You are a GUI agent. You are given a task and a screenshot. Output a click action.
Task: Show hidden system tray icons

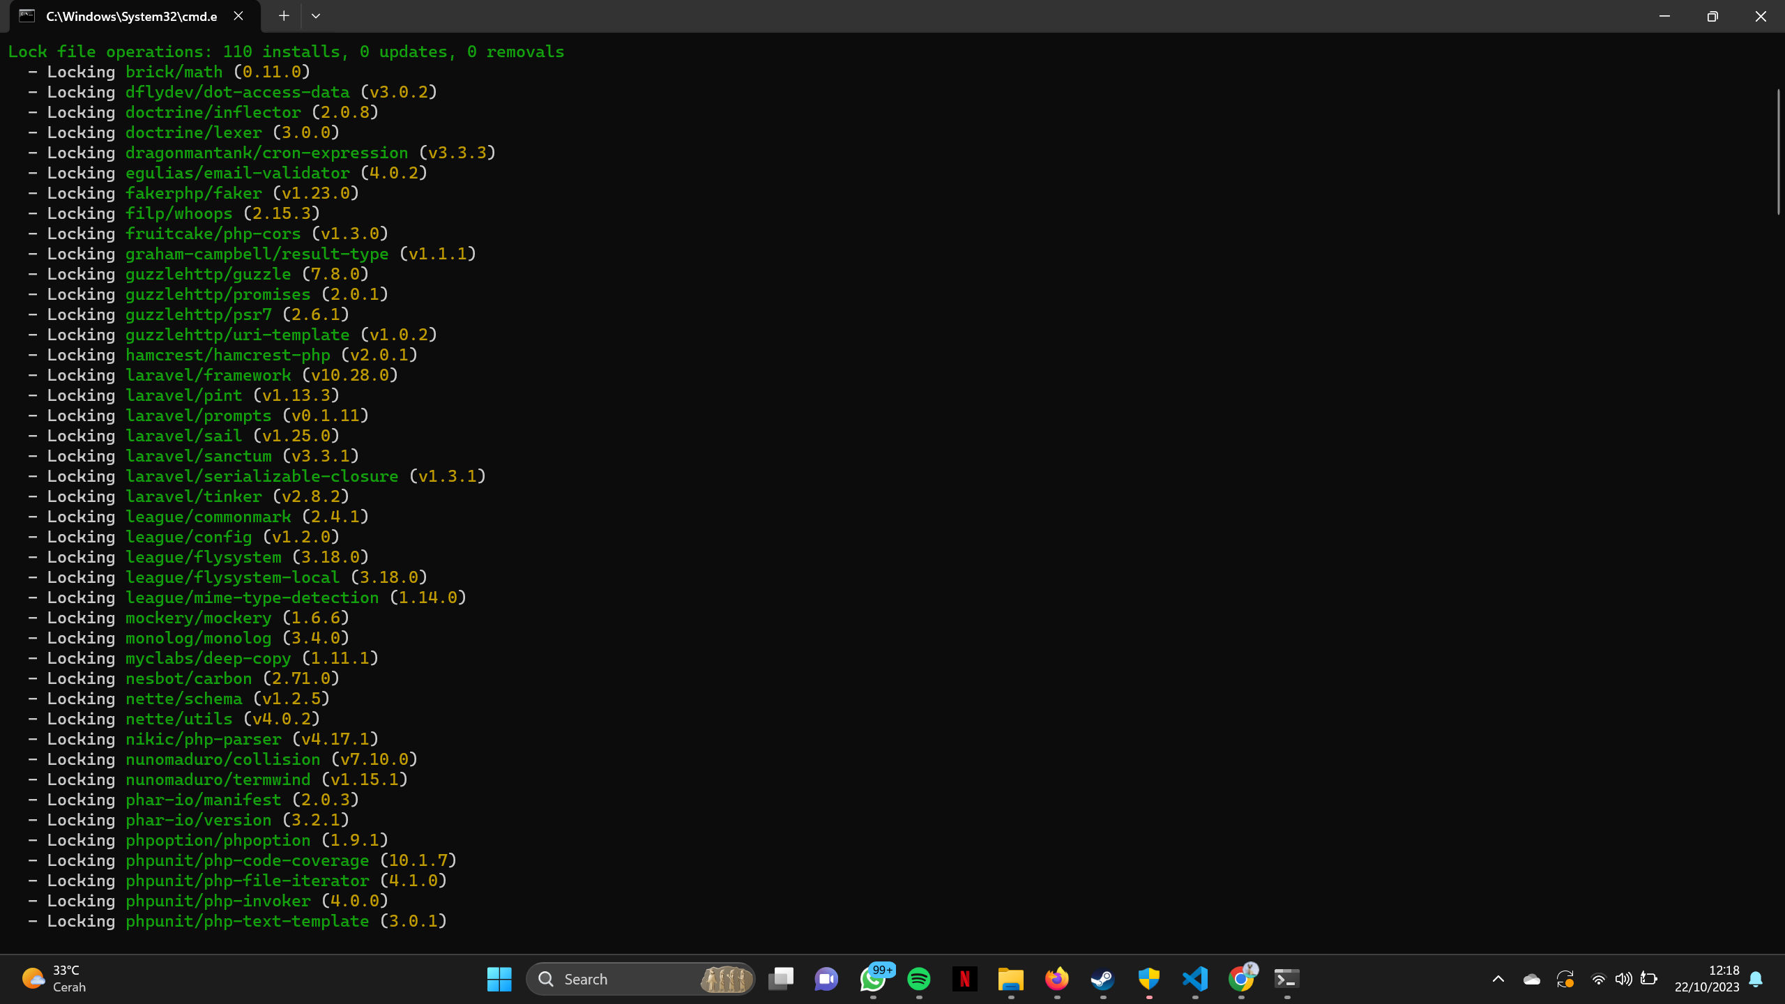coord(1498,979)
